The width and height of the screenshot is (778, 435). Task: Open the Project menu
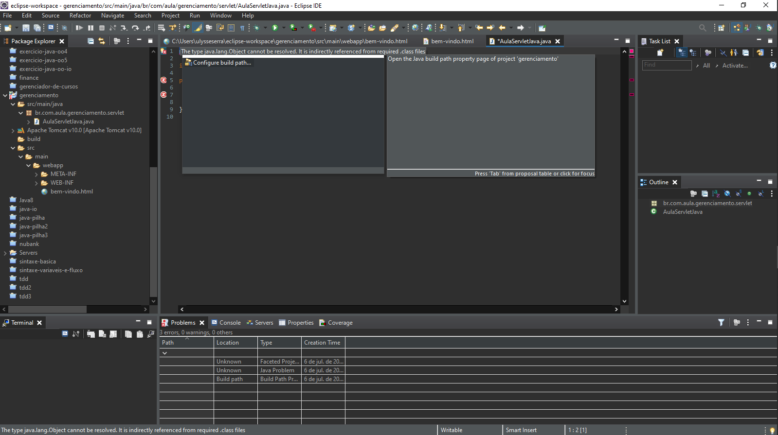tap(170, 16)
